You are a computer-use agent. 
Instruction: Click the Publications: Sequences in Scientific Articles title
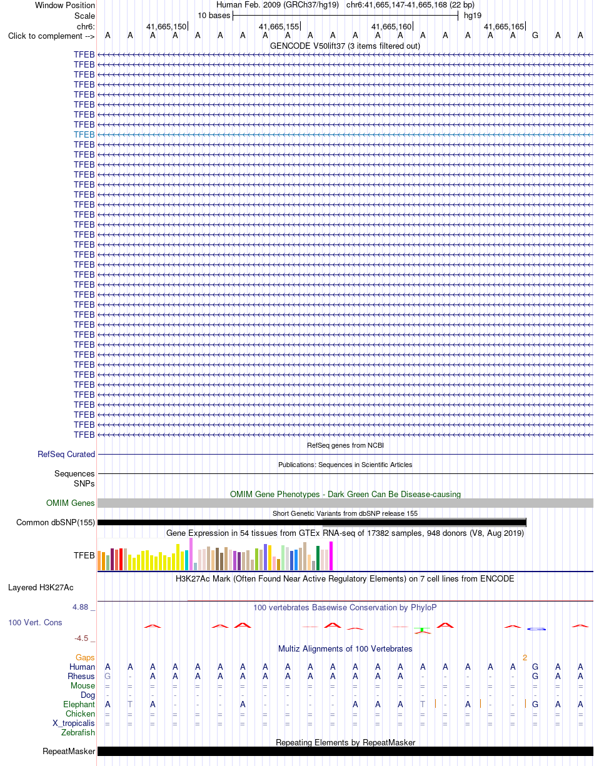(x=345, y=465)
